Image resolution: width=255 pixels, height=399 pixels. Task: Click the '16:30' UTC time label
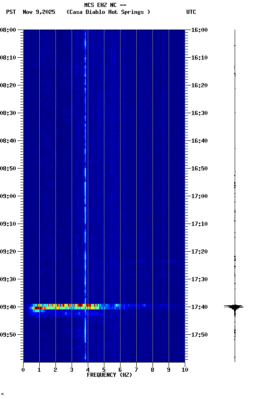(200, 113)
